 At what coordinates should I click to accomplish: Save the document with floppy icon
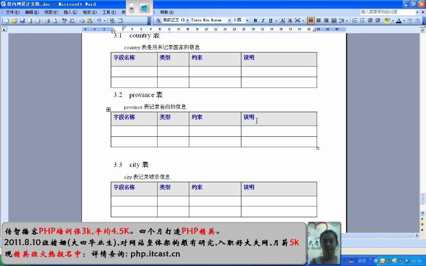22,21
